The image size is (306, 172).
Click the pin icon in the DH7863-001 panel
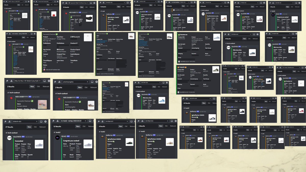pyautogui.click(x=99, y=121)
